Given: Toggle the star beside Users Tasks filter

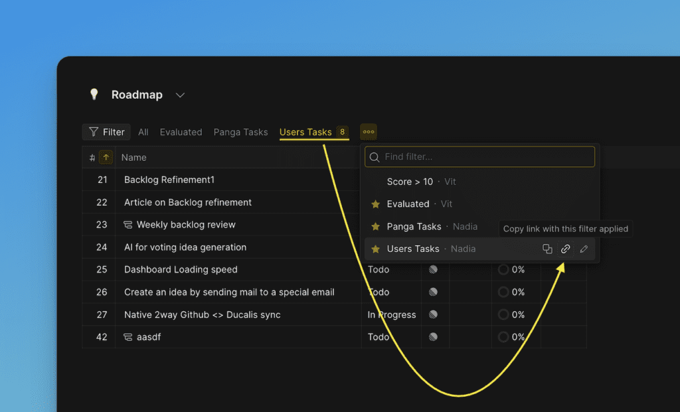Looking at the screenshot, I should pos(375,249).
